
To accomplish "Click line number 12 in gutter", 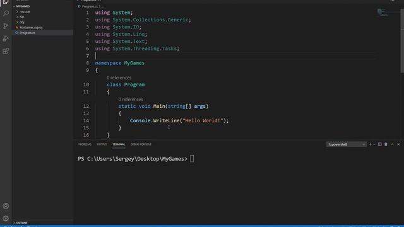I will (x=86, y=106).
